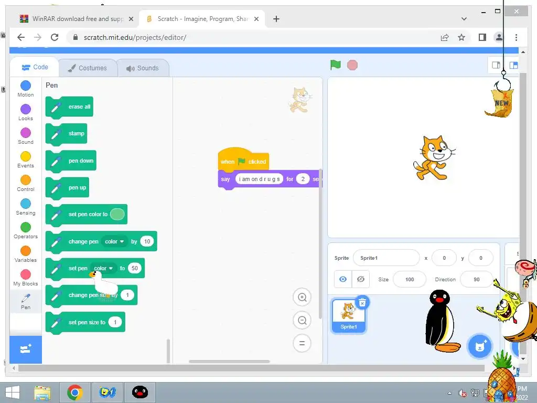Select the Sensing blocks category
This screenshot has width=537, height=403.
click(26, 207)
